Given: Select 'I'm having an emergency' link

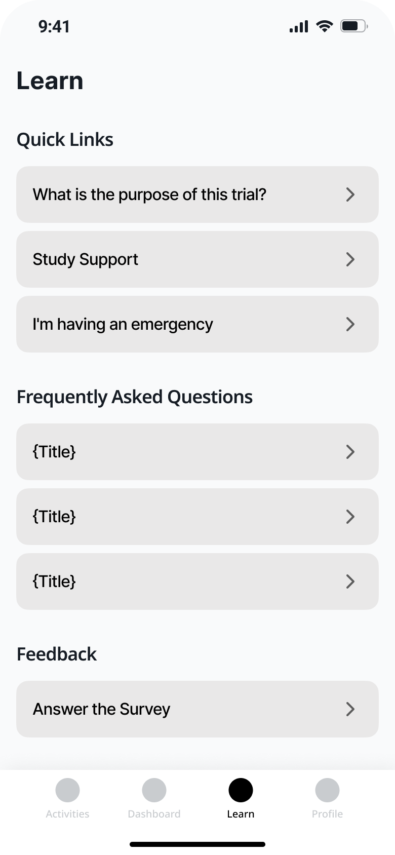Looking at the screenshot, I should pos(123,324).
